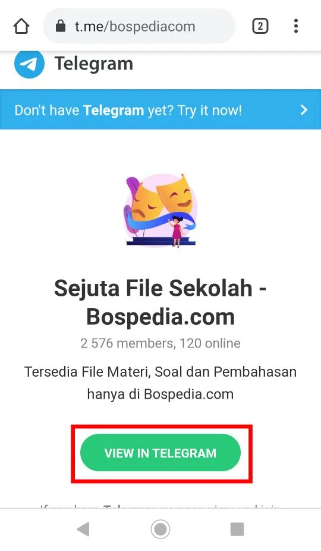Image resolution: width=321 pixels, height=551 pixels.
Task: Tap the Tersedia File Materi description line
Action: click(x=160, y=372)
